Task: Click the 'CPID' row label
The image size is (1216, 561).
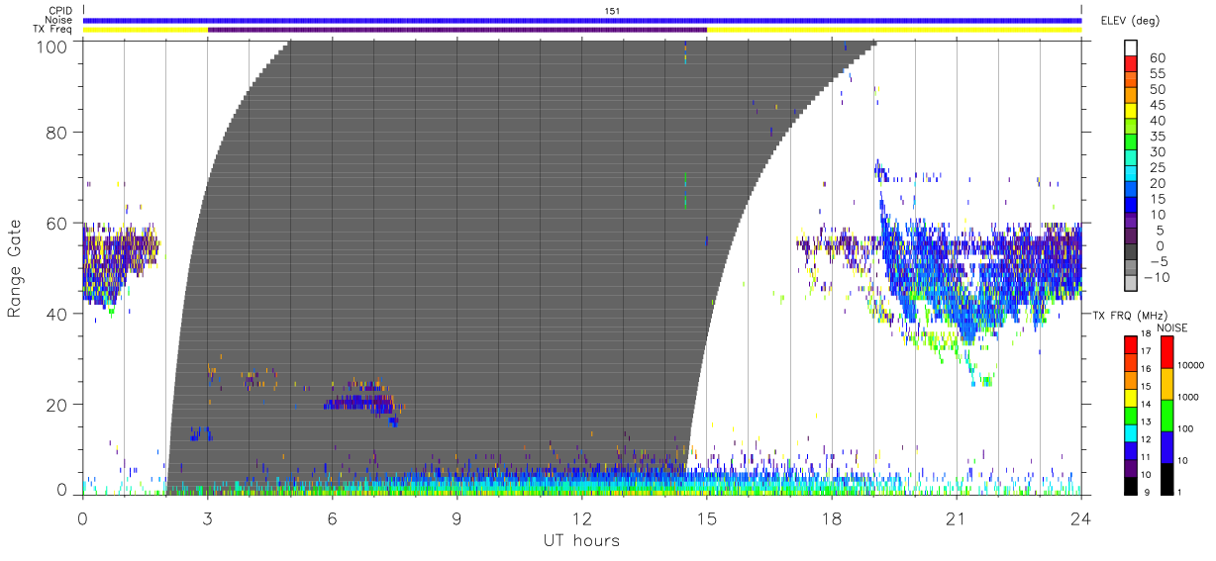Action: (61, 11)
